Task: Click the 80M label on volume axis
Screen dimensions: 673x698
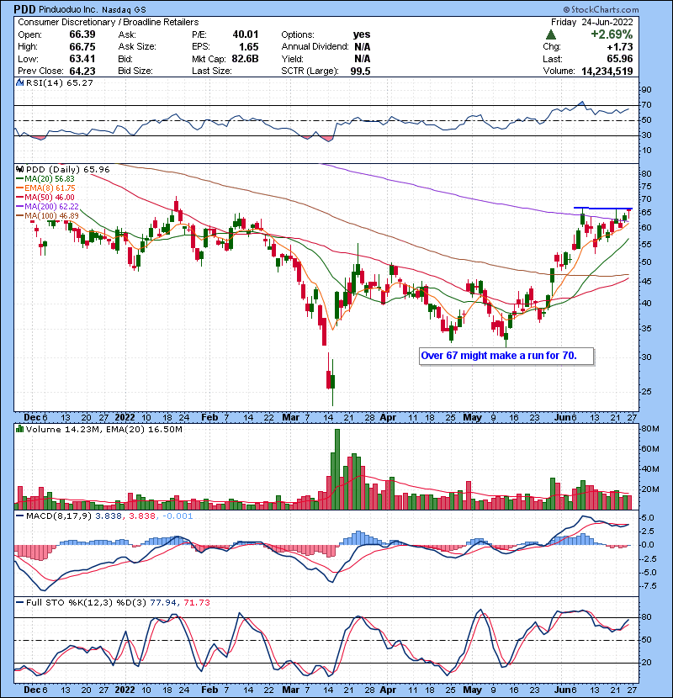Action: [x=649, y=429]
